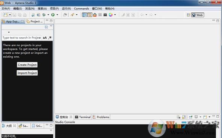Toggle the Project Explorer view toolbar button
This screenshot has height=138, width=222.
pyautogui.click(x=90, y=15)
